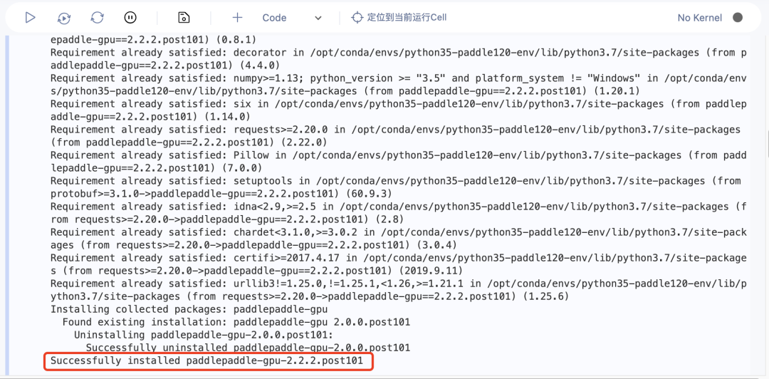Screen dimensions: 769x379
Task: Click 'Requirement already satisfied: six' text
Action: (151, 103)
